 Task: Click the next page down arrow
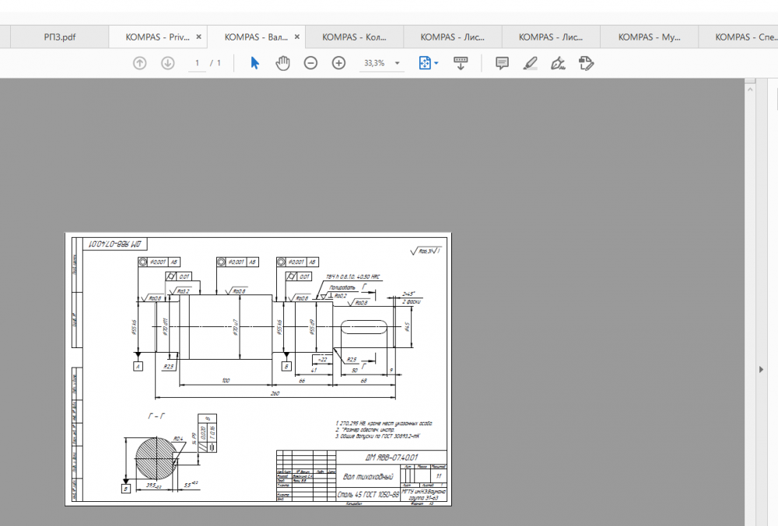coord(167,63)
